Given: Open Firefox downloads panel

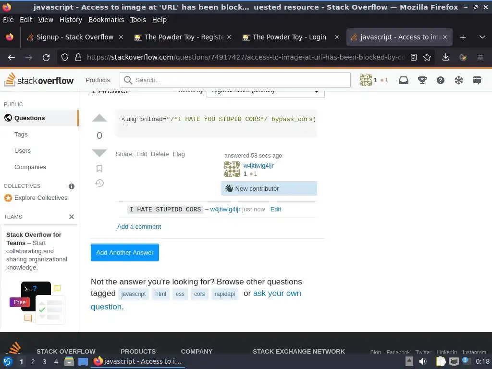Looking at the screenshot, I should click(x=445, y=58).
